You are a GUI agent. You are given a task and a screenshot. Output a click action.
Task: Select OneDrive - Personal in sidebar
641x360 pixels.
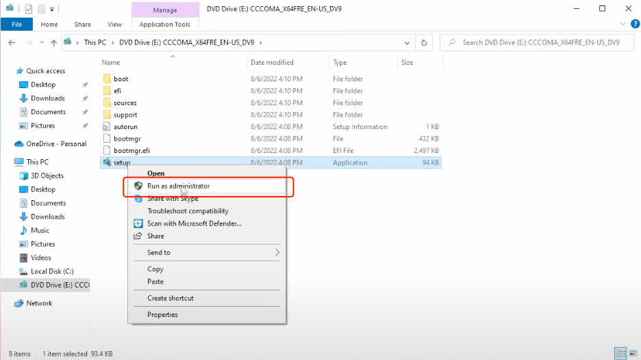(x=56, y=144)
